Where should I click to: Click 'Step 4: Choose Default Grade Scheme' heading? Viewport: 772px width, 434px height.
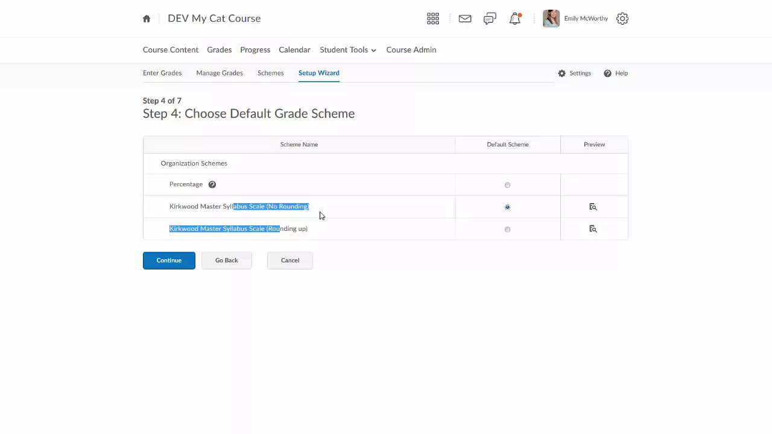pos(248,114)
